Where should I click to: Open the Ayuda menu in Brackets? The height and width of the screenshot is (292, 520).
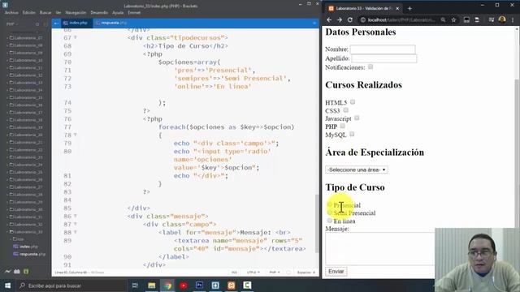118,13
